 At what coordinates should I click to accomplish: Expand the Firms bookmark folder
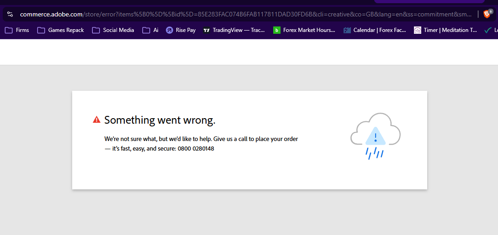[x=17, y=30]
